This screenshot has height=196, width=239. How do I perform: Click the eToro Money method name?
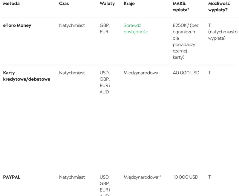coord(17,25)
